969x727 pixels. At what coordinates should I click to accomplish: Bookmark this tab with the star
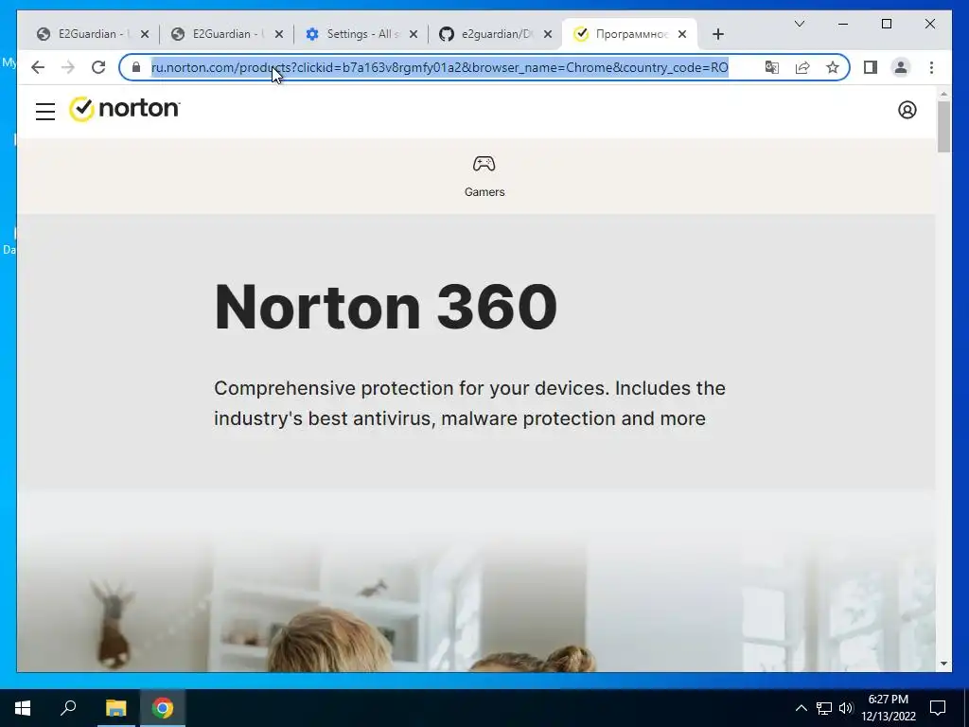click(833, 67)
